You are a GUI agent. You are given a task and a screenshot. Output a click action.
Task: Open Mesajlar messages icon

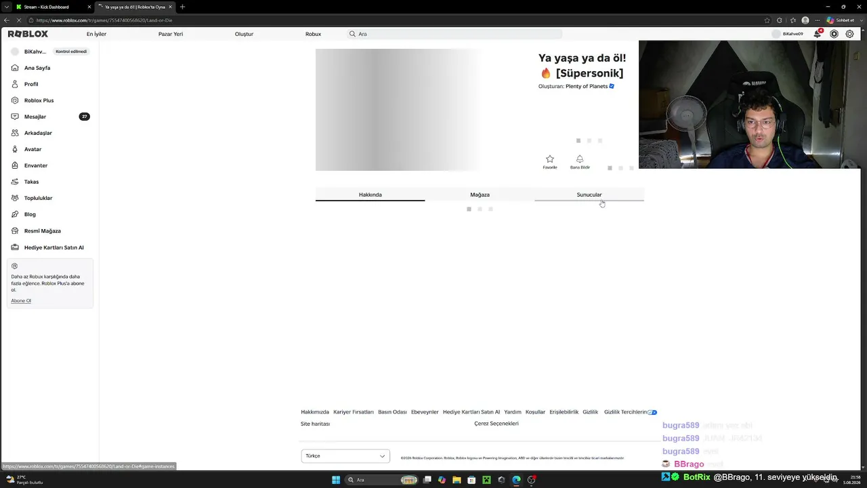click(x=15, y=117)
